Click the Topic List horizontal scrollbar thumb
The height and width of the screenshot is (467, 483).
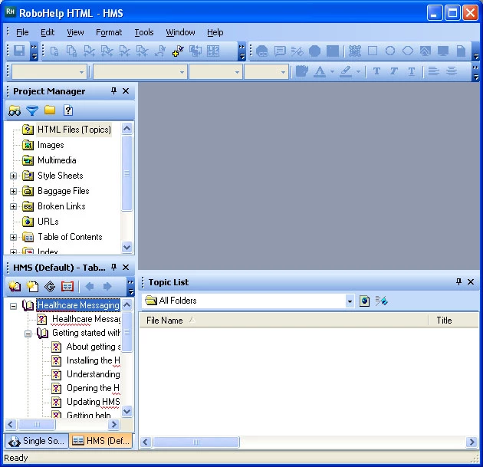(196, 442)
